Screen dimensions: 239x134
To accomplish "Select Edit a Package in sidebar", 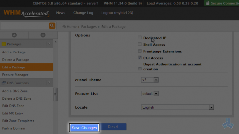I will (x=27, y=67).
